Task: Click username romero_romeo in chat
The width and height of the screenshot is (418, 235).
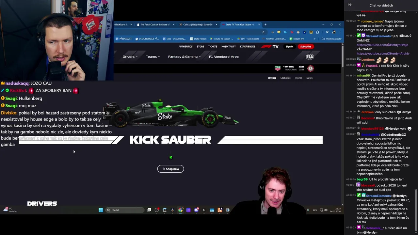Action: point(372,21)
